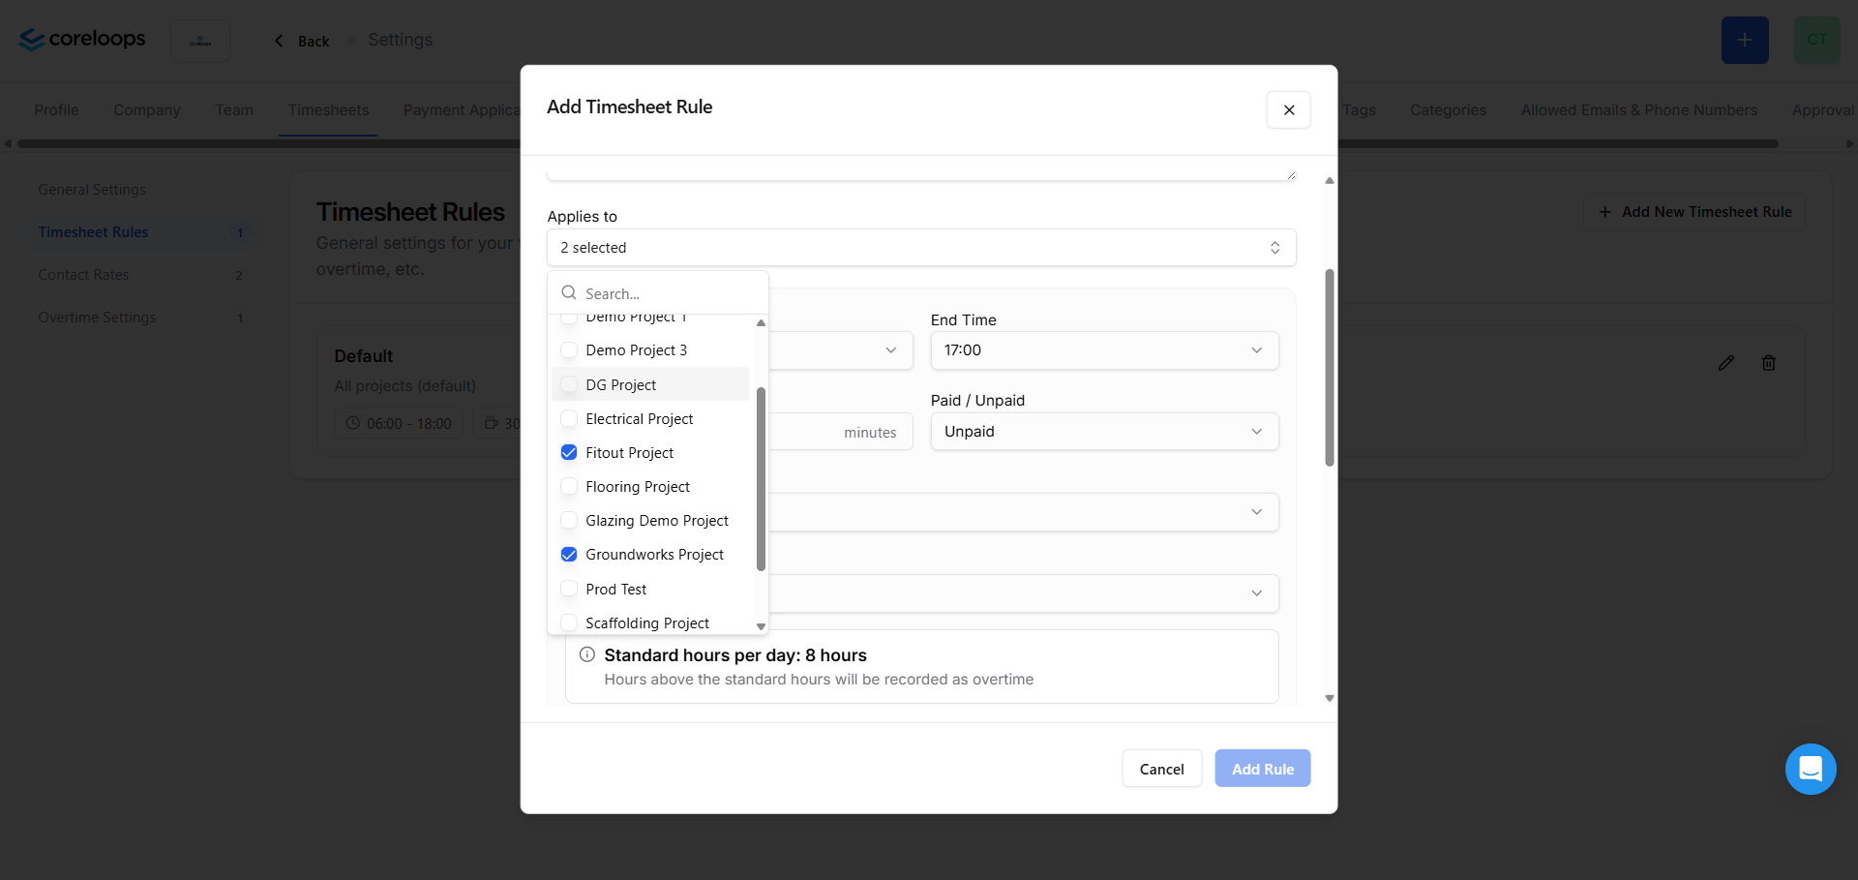Screen dimensions: 1858x880
Task: Go back using the Back arrow
Action: pyautogui.click(x=302, y=41)
